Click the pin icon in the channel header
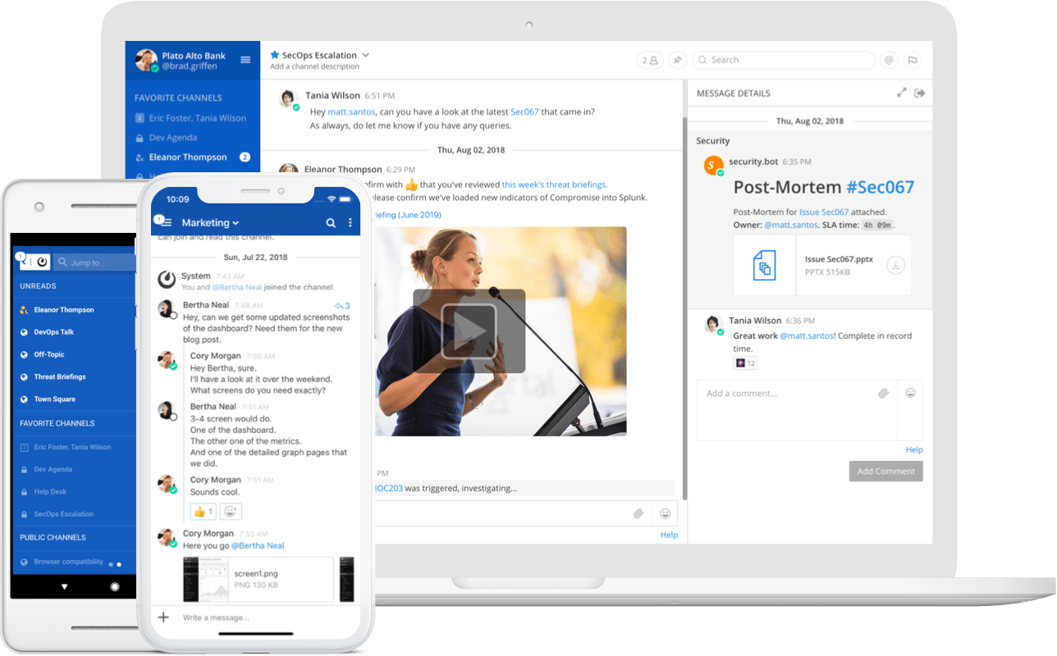1057x656 pixels. [x=677, y=60]
